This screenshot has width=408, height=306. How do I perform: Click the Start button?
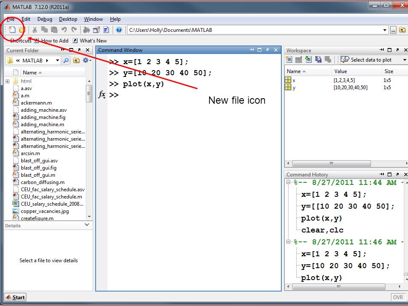pos(15,297)
